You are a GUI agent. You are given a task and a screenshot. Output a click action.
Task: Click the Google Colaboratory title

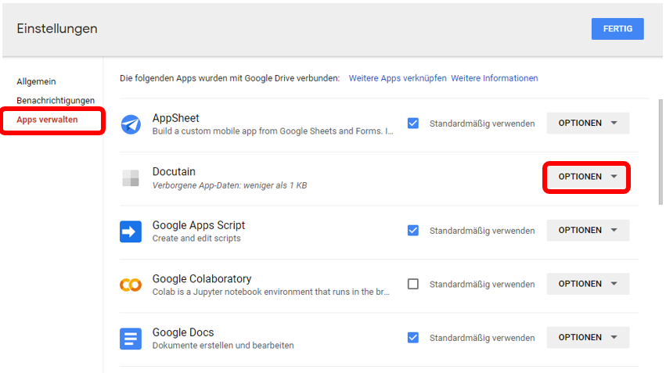tap(202, 279)
